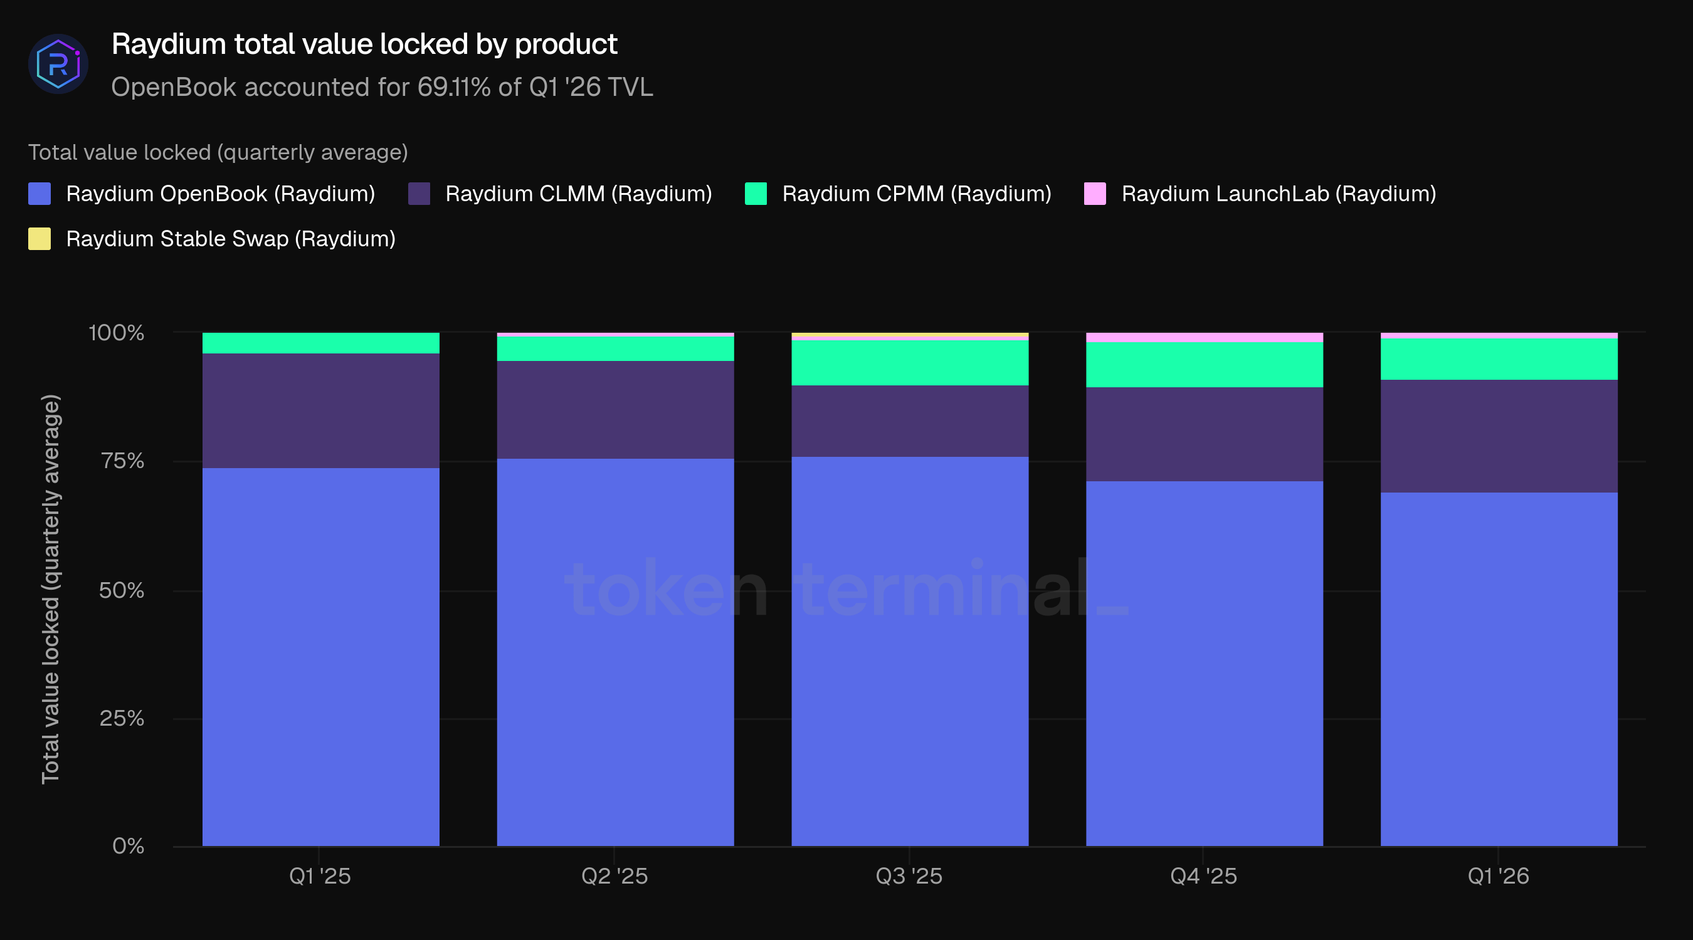This screenshot has width=1693, height=940.
Task: Click the blue Raydium OpenBook legend swatch
Action: pos(40,194)
